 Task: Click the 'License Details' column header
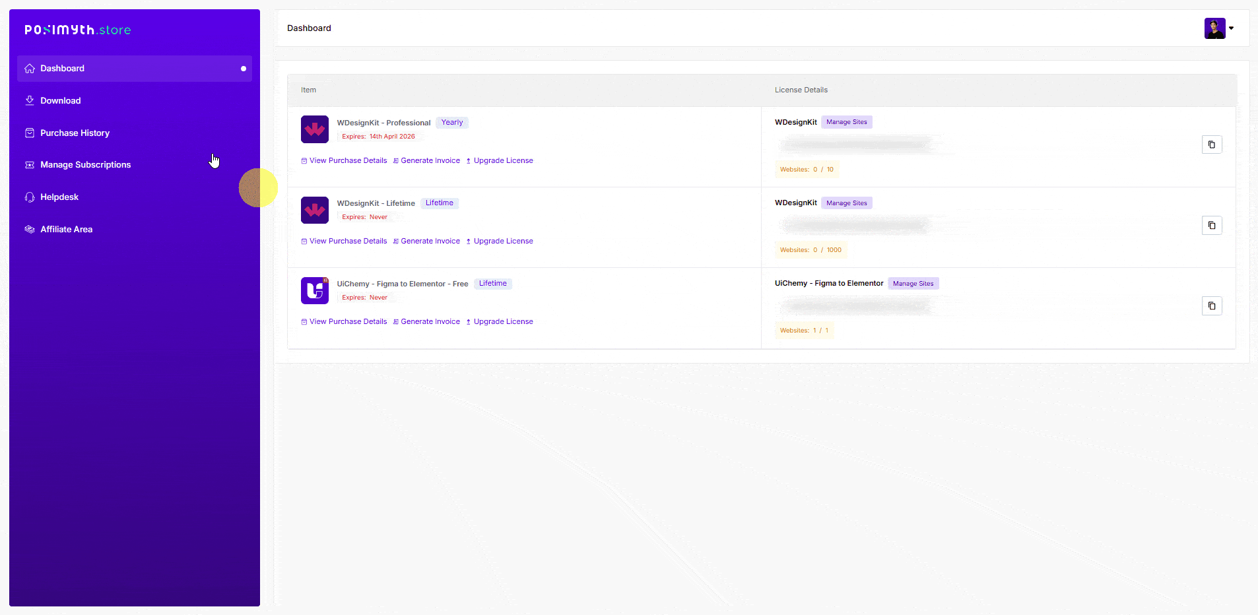tap(801, 90)
